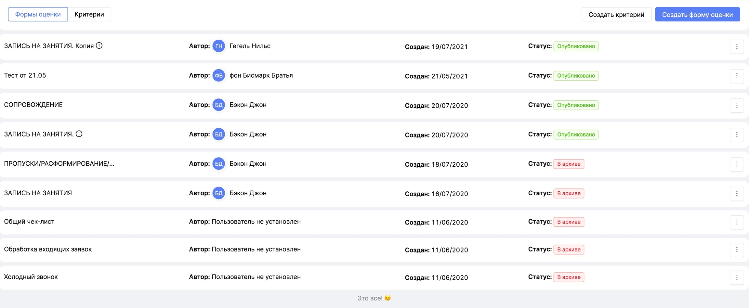The image size is (749, 308).
Task: Click the ФБ avatar of фон Бисмарк Братья
Action: coord(219,76)
